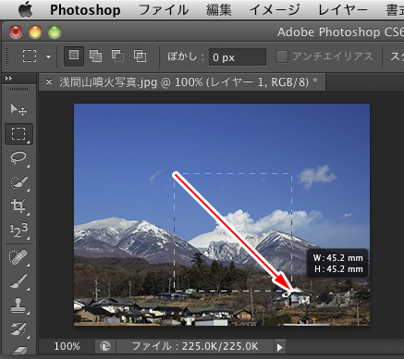The height and width of the screenshot is (359, 404).
Task: Click the ぼかし feather input field
Action: (238, 57)
